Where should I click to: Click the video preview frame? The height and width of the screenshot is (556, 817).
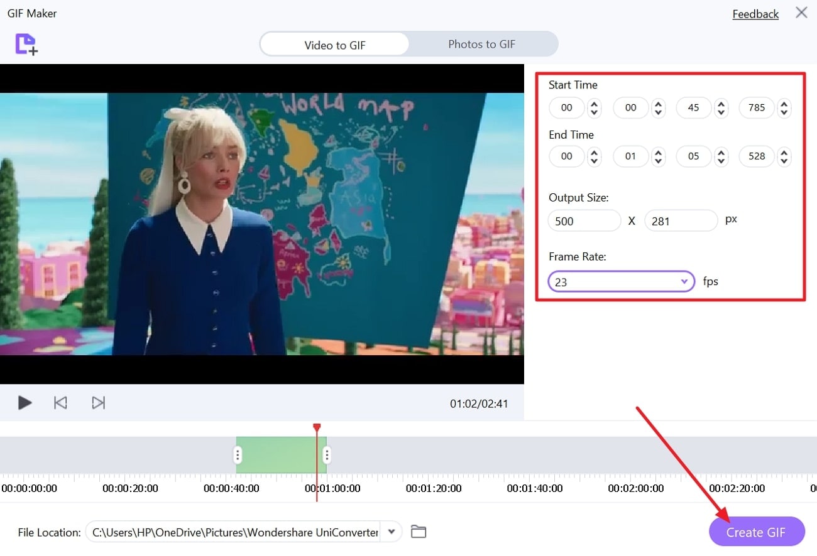262,224
